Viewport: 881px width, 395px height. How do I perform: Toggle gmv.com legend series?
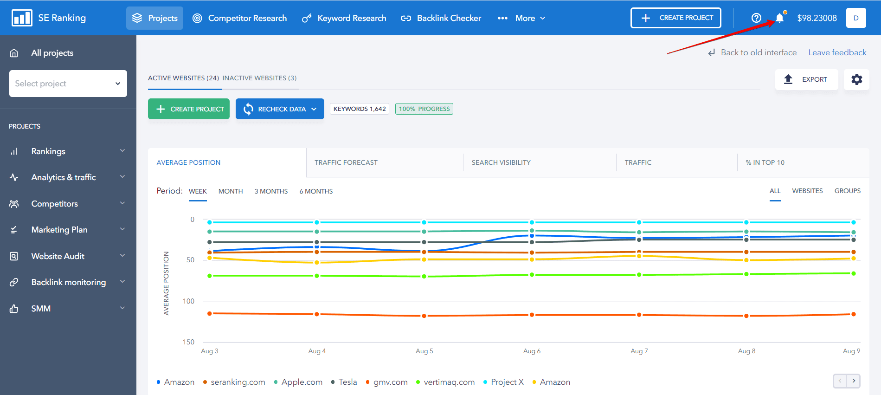pyautogui.click(x=386, y=382)
